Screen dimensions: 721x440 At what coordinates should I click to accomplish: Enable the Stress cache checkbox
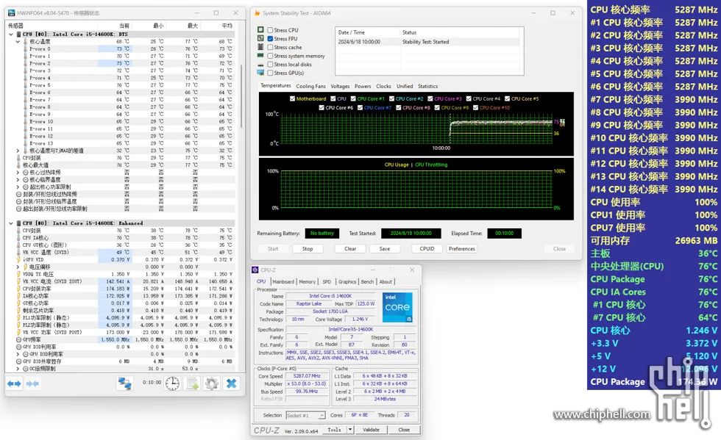coord(271,47)
